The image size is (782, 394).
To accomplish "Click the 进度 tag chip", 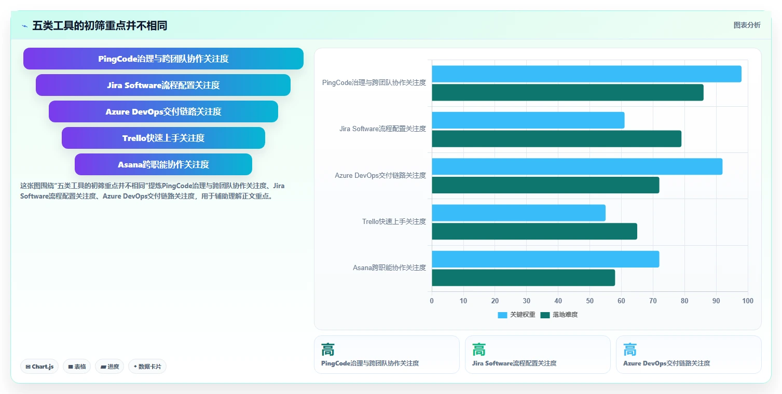I will (109, 367).
